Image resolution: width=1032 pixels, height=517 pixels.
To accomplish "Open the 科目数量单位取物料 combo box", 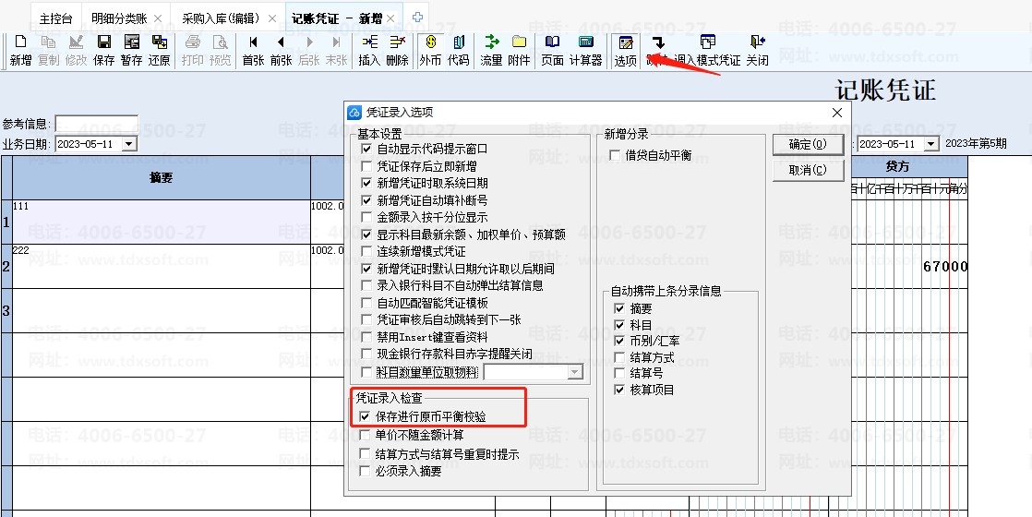I will [534, 373].
